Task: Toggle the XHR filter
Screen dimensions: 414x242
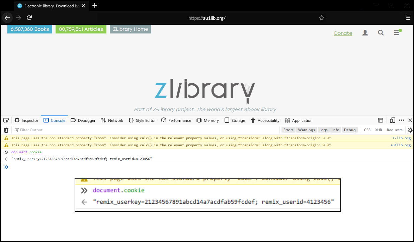Action: click(x=379, y=130)
